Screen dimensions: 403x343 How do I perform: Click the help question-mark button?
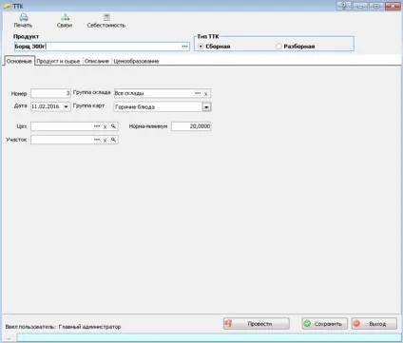pos(344,6)
